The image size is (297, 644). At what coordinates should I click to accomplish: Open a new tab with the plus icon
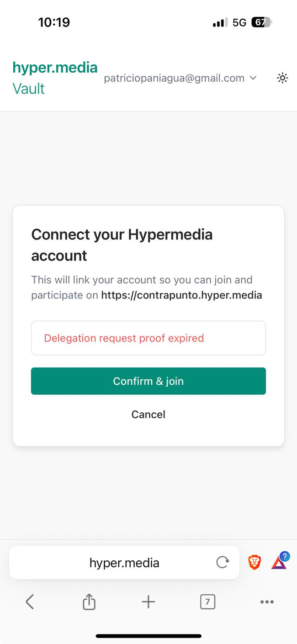tap(148, 602)
